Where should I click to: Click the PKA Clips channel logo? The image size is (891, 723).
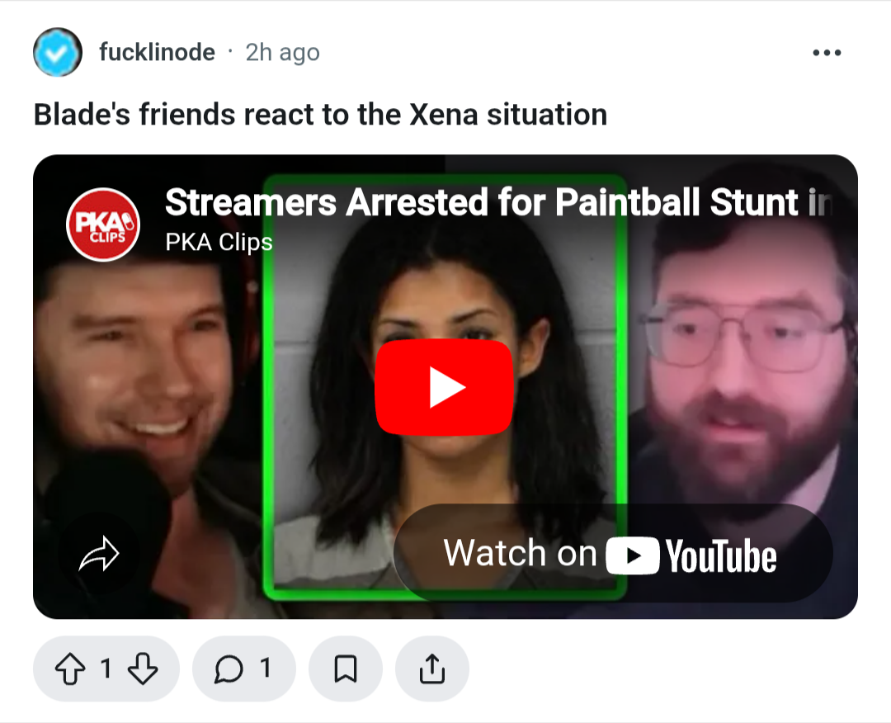point(103,224)
